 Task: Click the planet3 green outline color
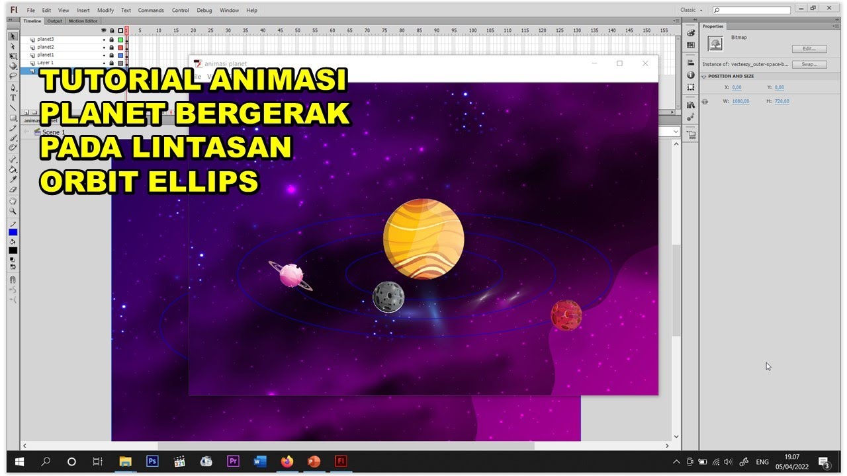pyautogui.click(x=120, y=40)
